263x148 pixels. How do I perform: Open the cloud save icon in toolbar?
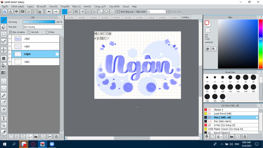coord(5,12)
